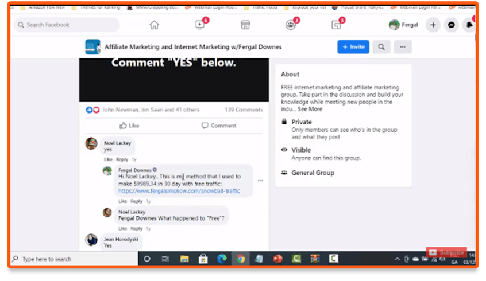
Task: Open Noel Lackey's avatar on the "Free" reply
Action: click(x=107, y=213)
